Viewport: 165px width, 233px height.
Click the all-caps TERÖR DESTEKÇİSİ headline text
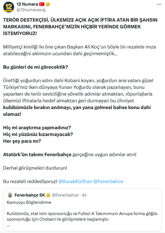pos(80,27)
